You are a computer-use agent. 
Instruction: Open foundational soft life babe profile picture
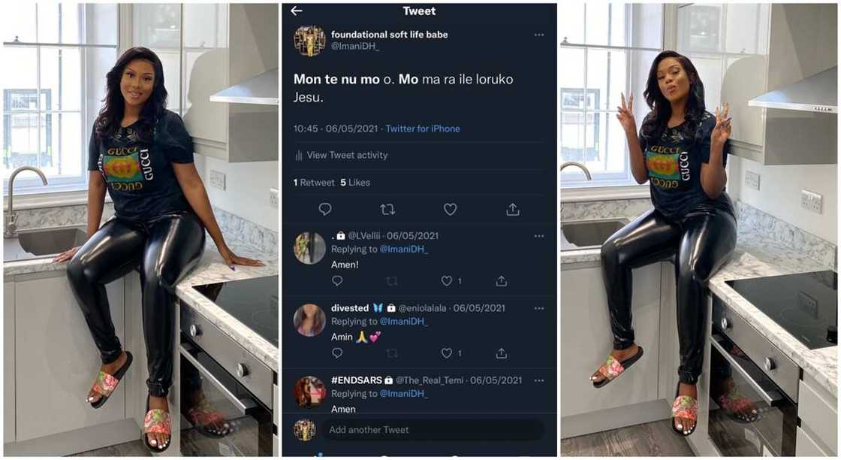[309, 41]
